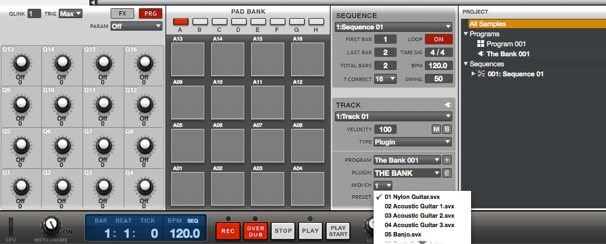Viewport: 606px width, 244px height.
Task: Open the TRIG Max dropdown
Action: point(71,14)
